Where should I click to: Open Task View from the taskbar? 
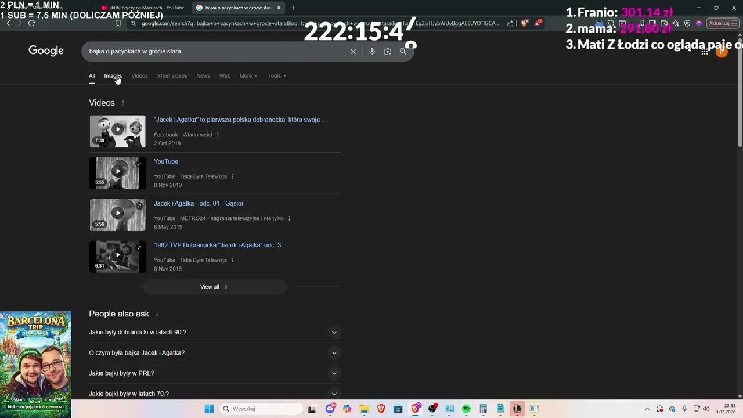point(312,409)
